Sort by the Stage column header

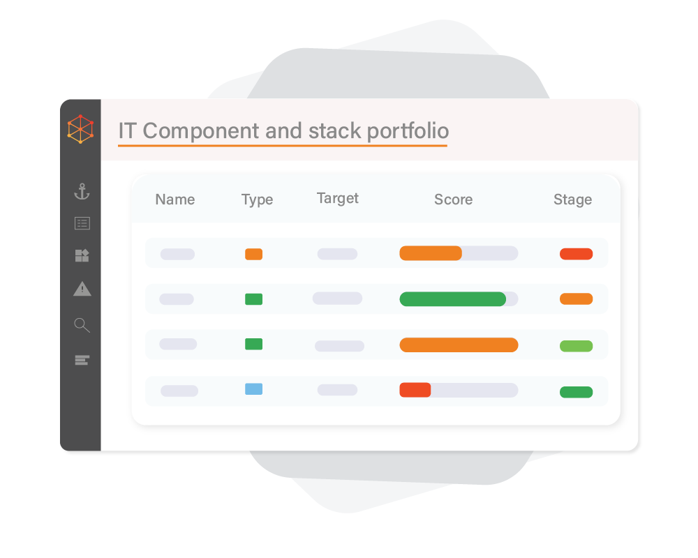tap(572, 199)
